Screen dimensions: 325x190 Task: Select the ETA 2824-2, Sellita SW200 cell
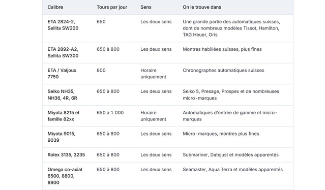point(63,25)
